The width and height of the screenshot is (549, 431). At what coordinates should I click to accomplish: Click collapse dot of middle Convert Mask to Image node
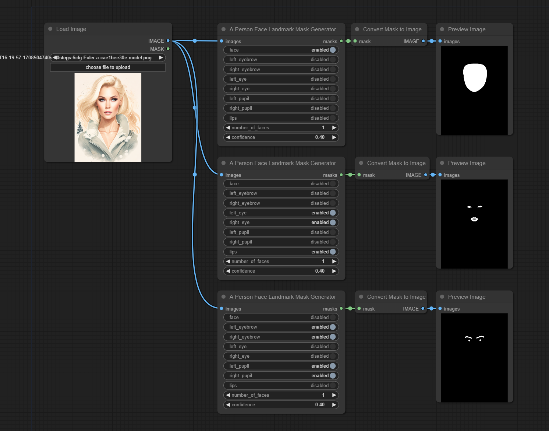pyautogui.click(x=361, y=163)
